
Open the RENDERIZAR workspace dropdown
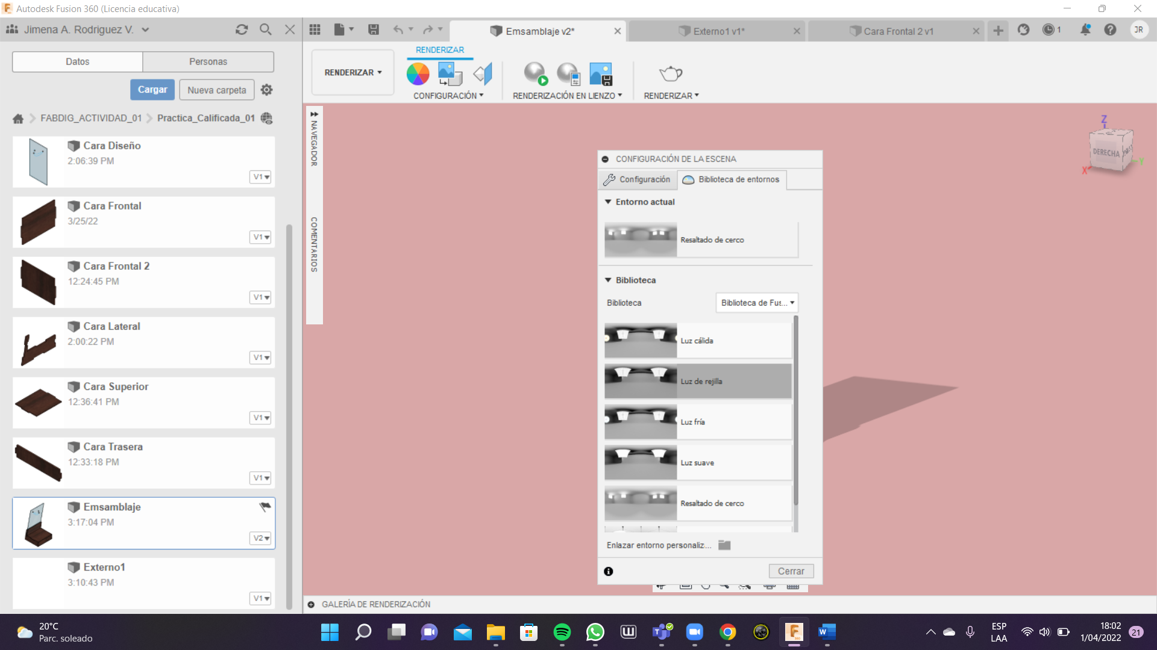tap(353, 72)
